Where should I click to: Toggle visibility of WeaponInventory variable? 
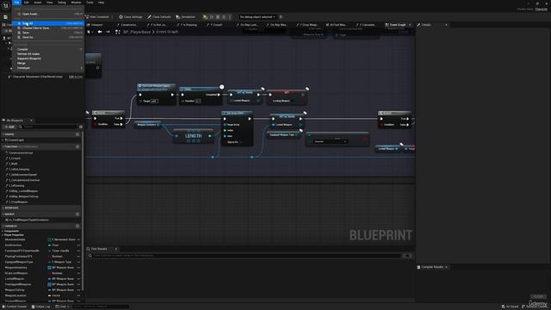(x=78, y=268)
